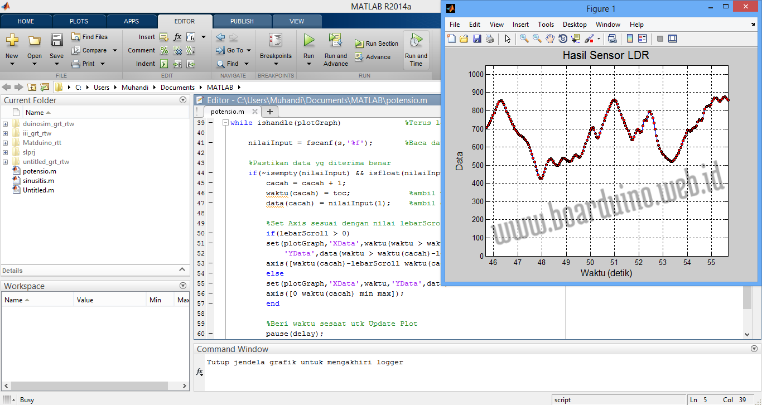The image size is (762, 405).
Task: Add a new editor tab with plus button
Action: tap(270, 112)
